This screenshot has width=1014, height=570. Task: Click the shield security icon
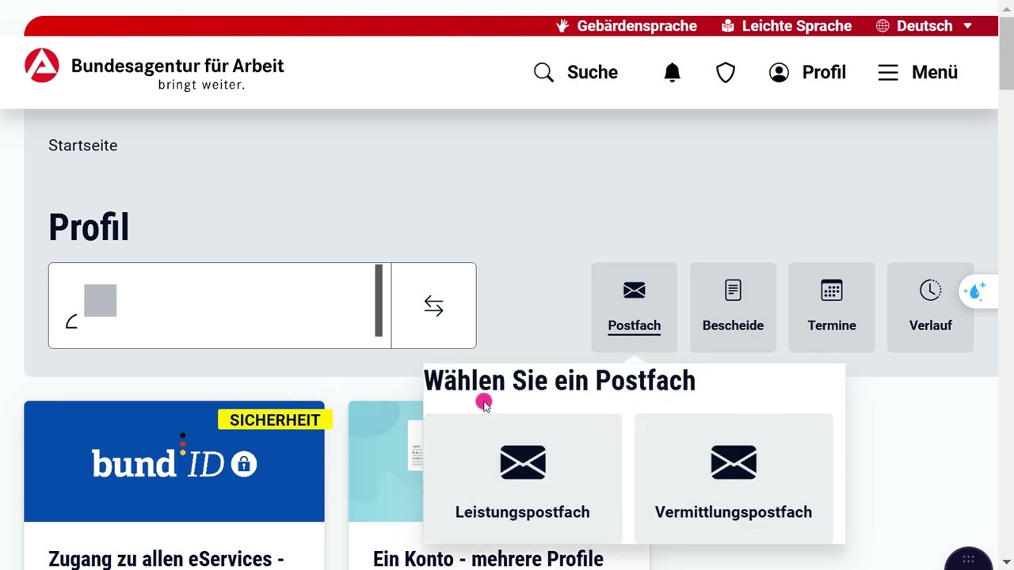click(726, 73)
